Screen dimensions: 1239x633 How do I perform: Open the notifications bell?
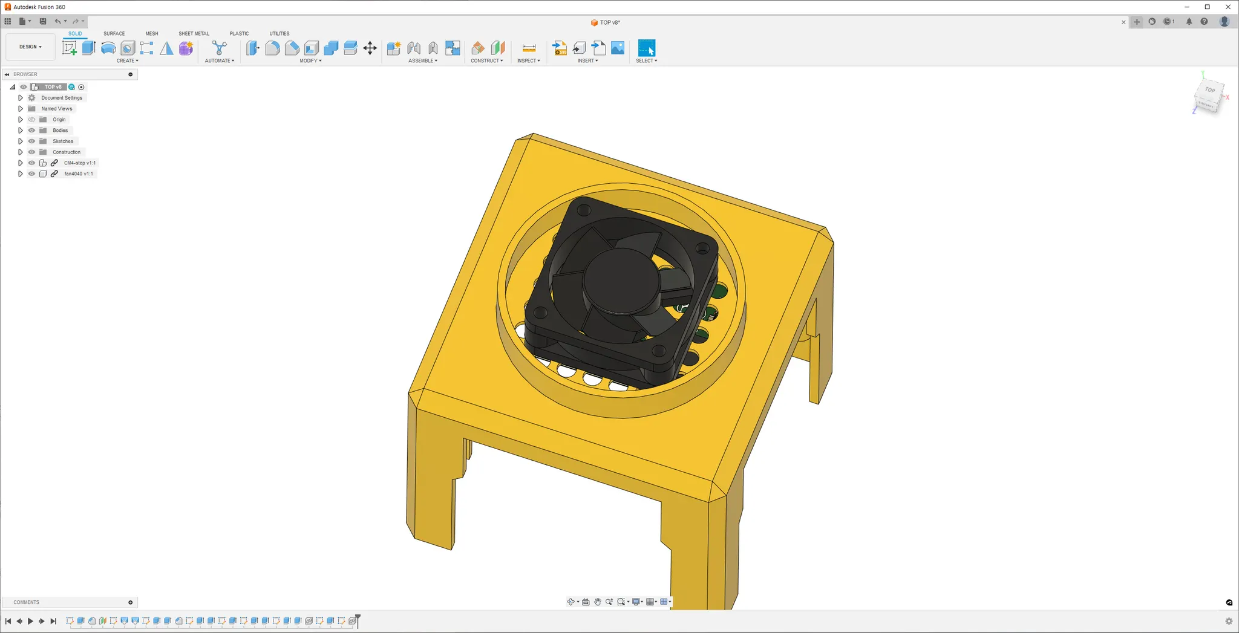(x=1189, y=21)
